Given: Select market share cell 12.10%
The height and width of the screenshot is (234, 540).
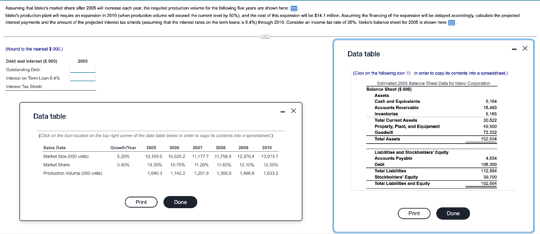Looking at the screenshot, I should point(247,165).
